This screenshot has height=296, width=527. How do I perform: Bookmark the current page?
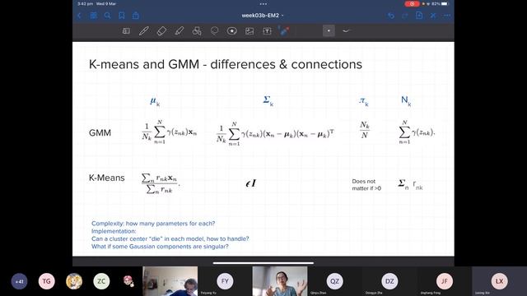(122, 16)
